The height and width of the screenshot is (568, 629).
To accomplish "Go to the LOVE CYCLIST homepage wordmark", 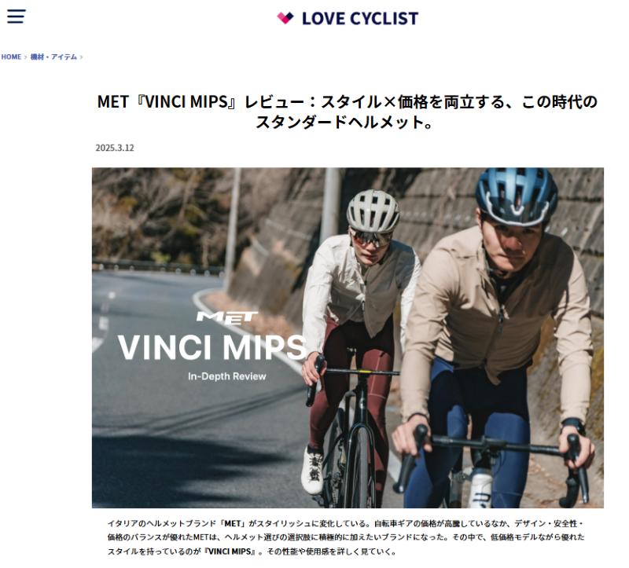I will click(x=360, y=18).
